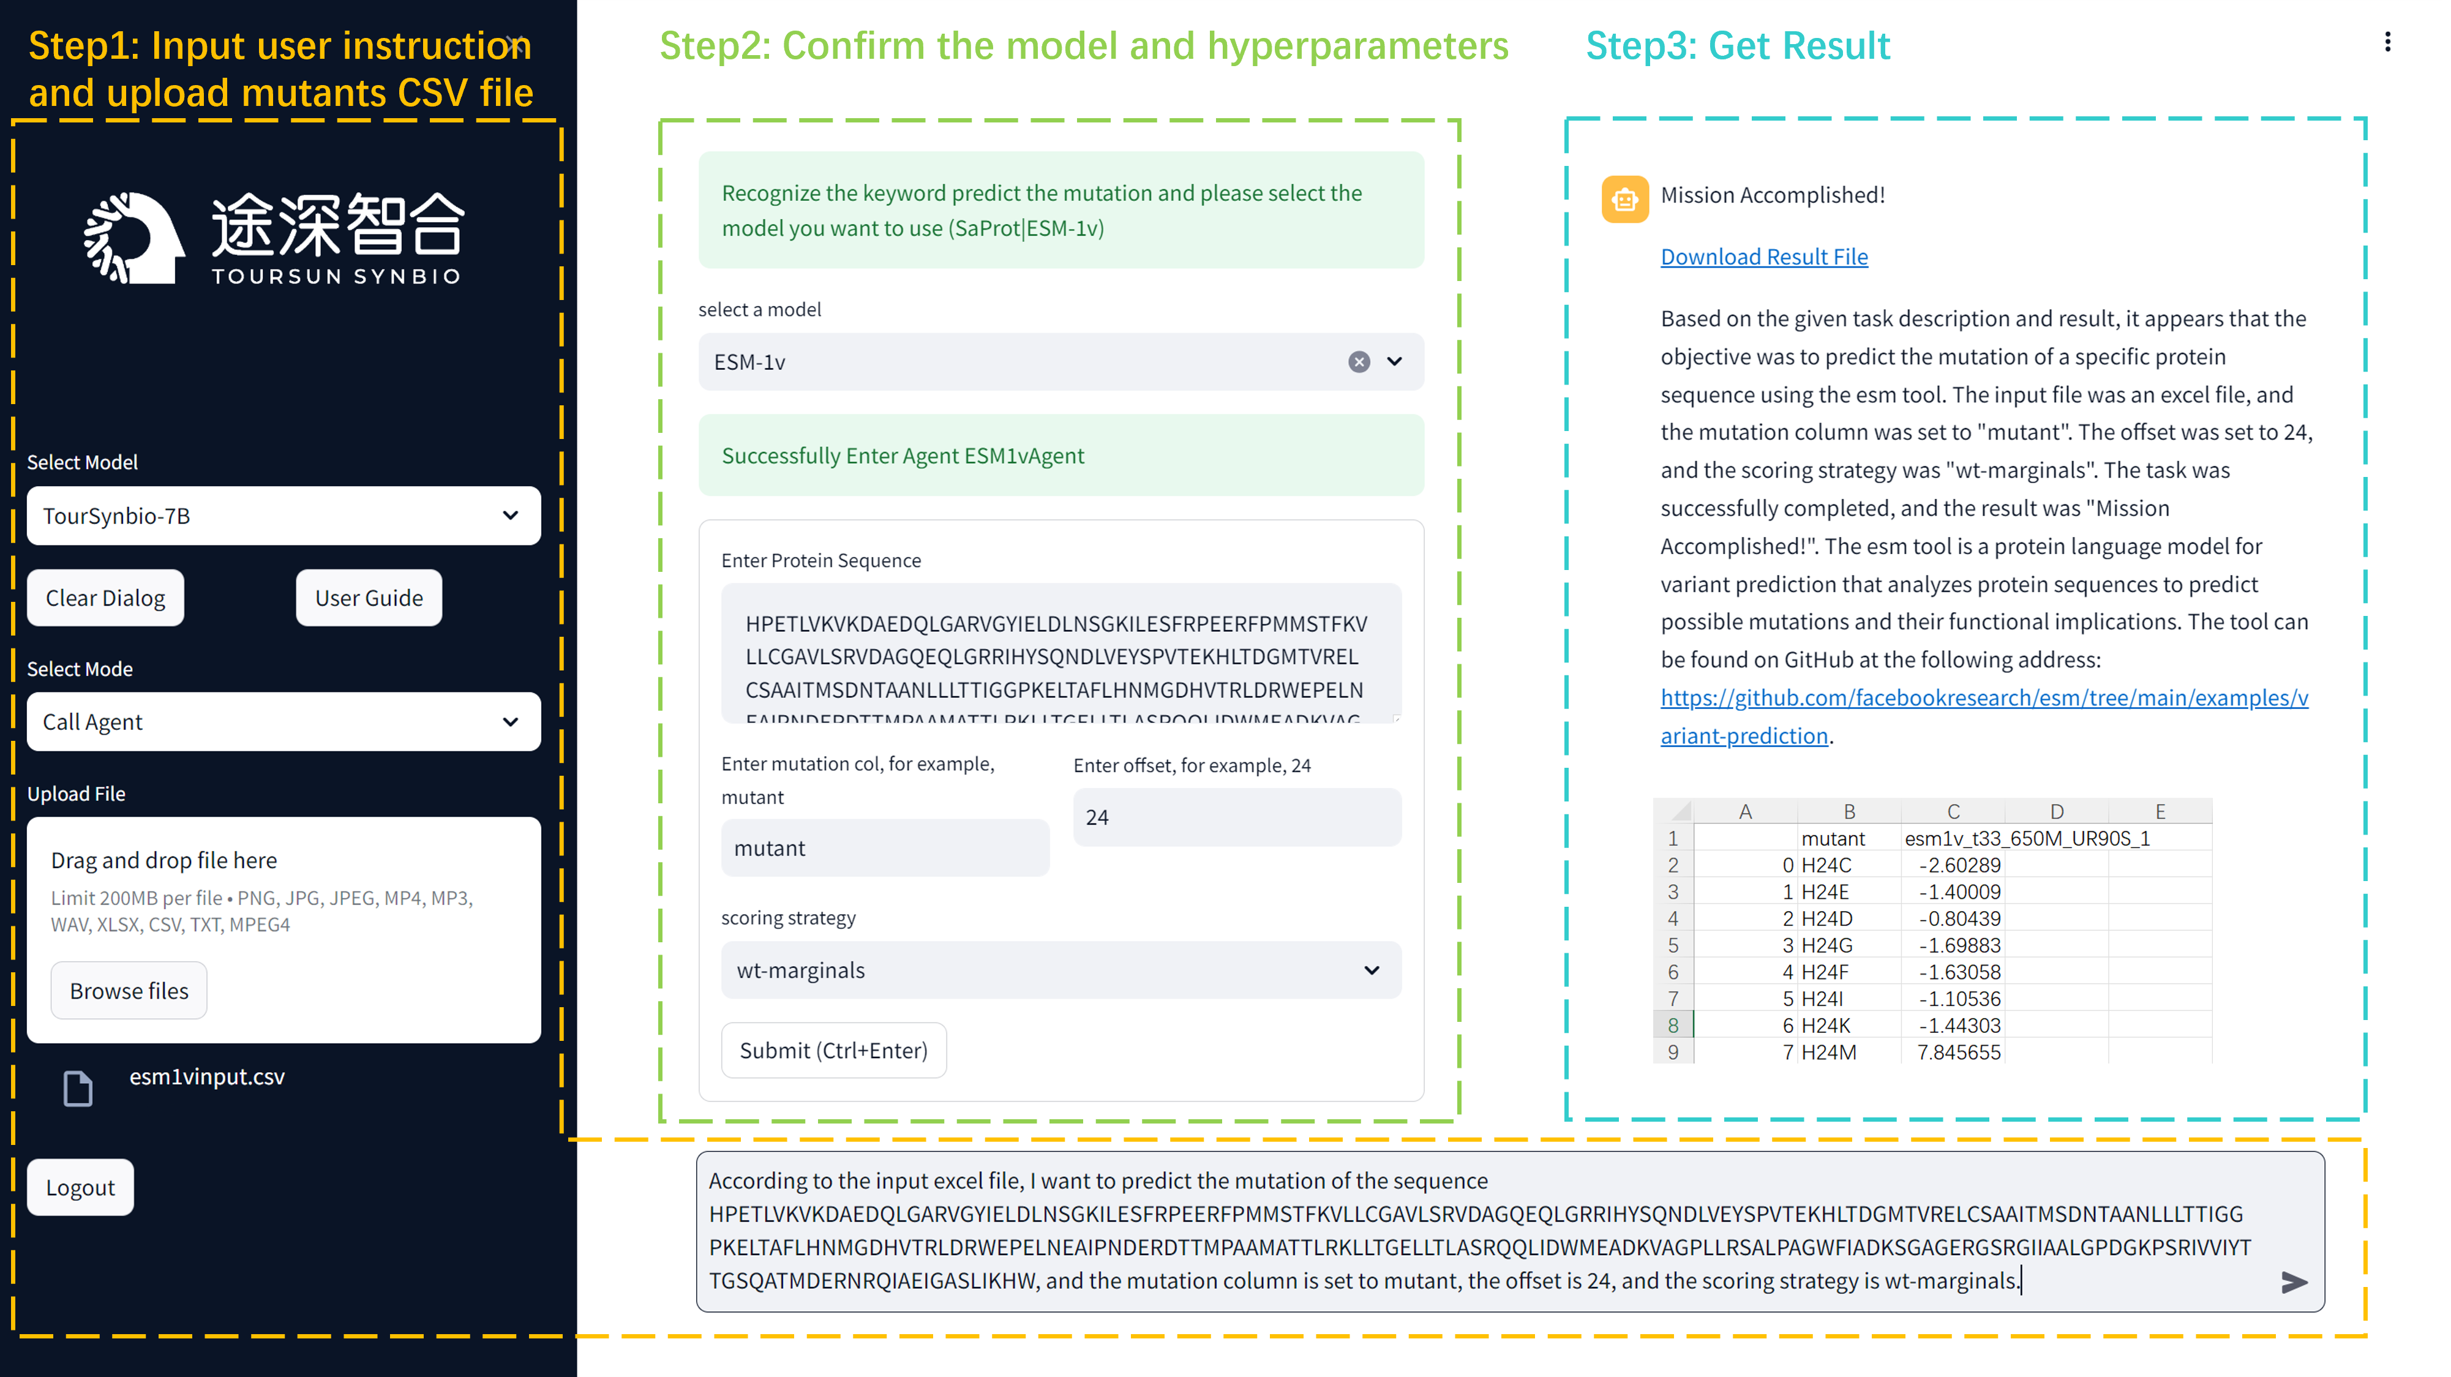Click the TourSun SynBio logo
This screenshot has width=2451, height=1377.
coord(273,238)
